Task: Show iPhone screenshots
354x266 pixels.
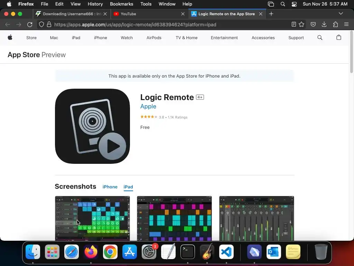Action: [x=110, y=187]
